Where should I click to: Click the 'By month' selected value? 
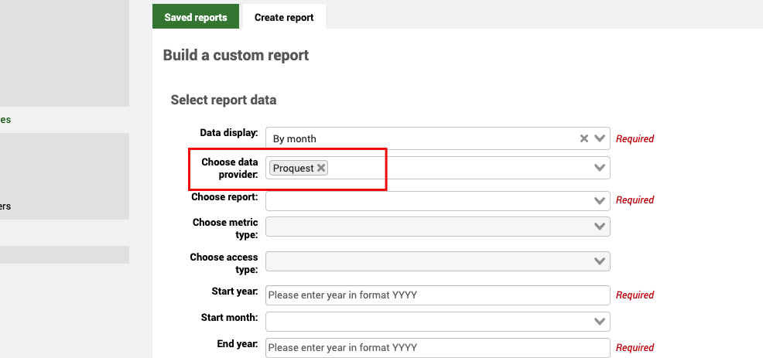point(295,138)
